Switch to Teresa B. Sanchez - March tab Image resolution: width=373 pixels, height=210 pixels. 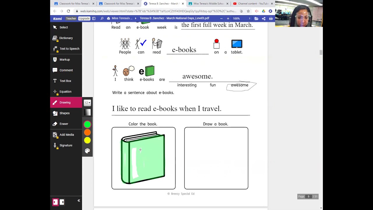click(x=164, y=3)
